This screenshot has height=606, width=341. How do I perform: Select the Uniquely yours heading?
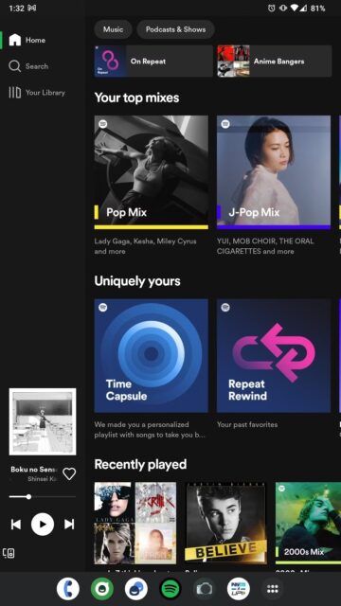pos(137,281)
